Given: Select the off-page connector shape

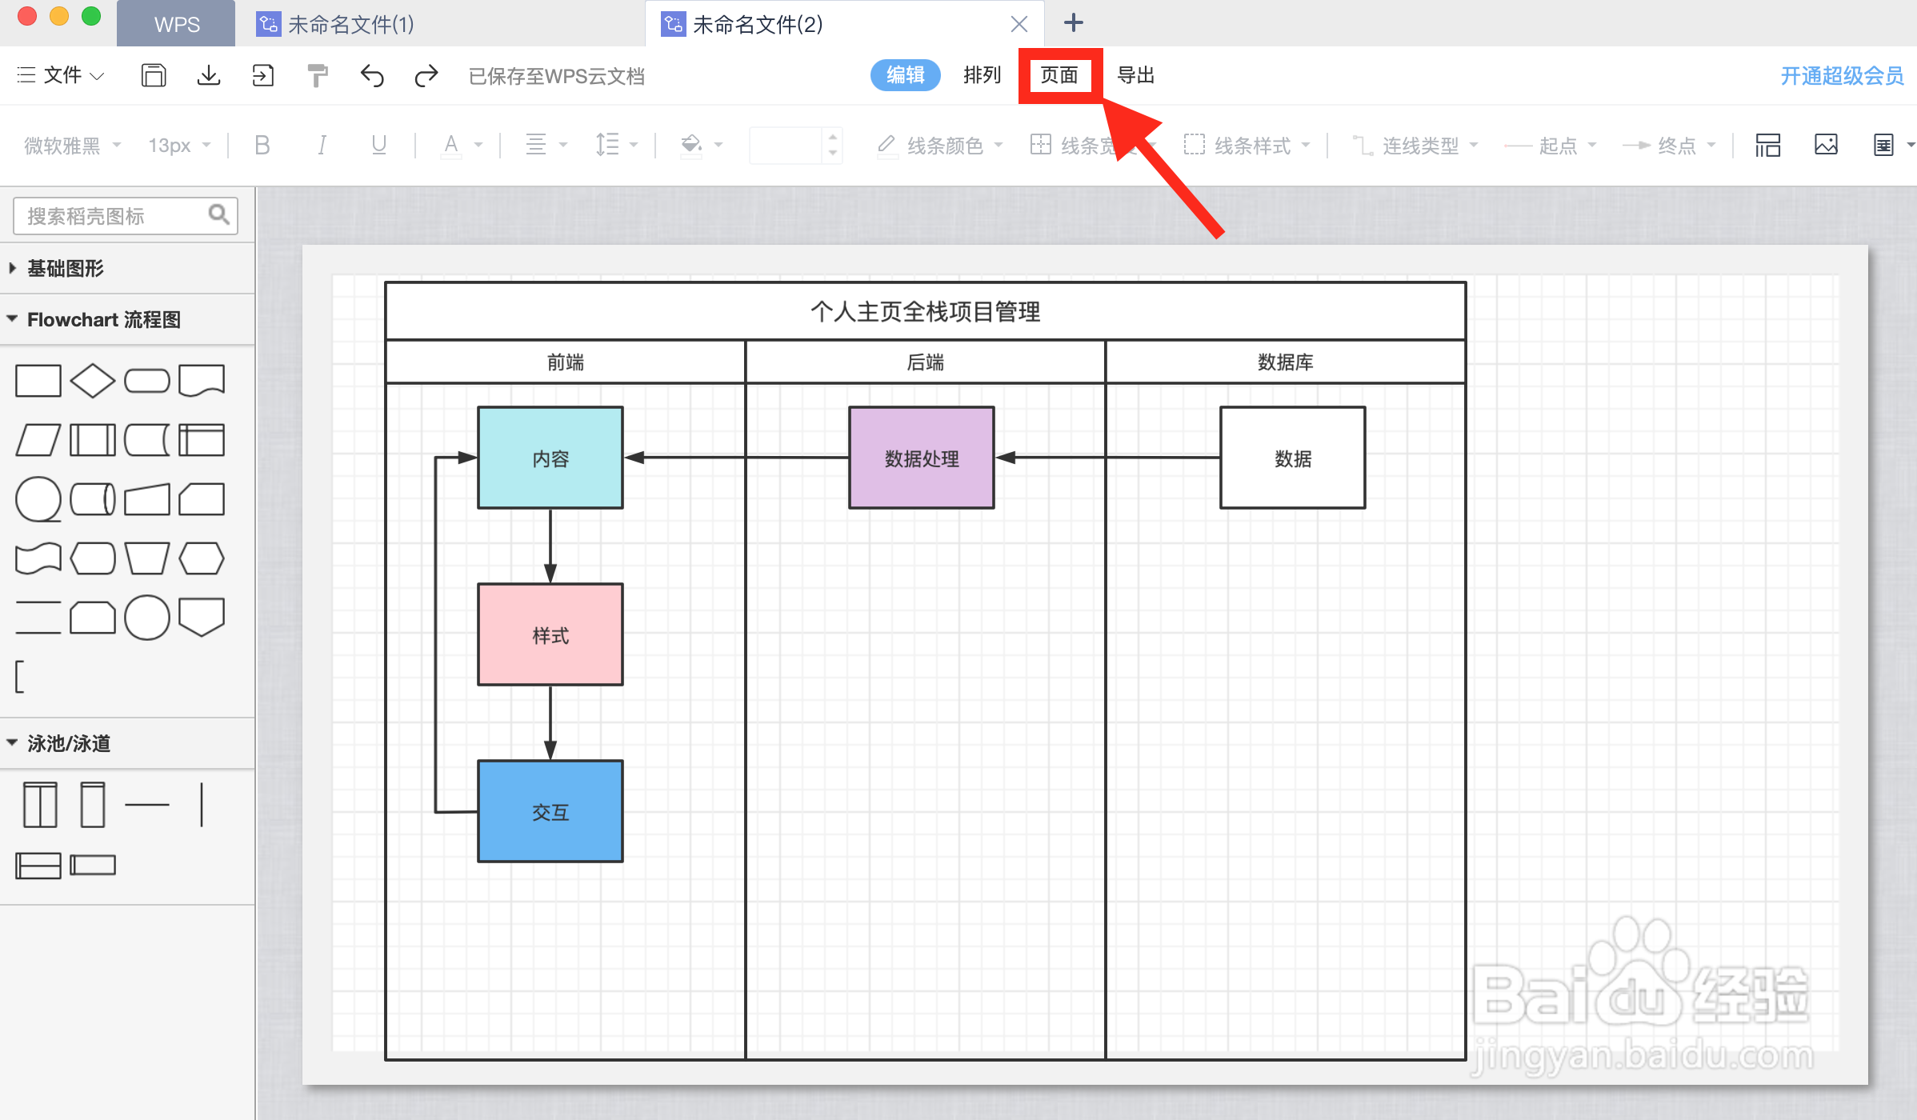Looking at the screenshot, I should (x=202, y=617).
